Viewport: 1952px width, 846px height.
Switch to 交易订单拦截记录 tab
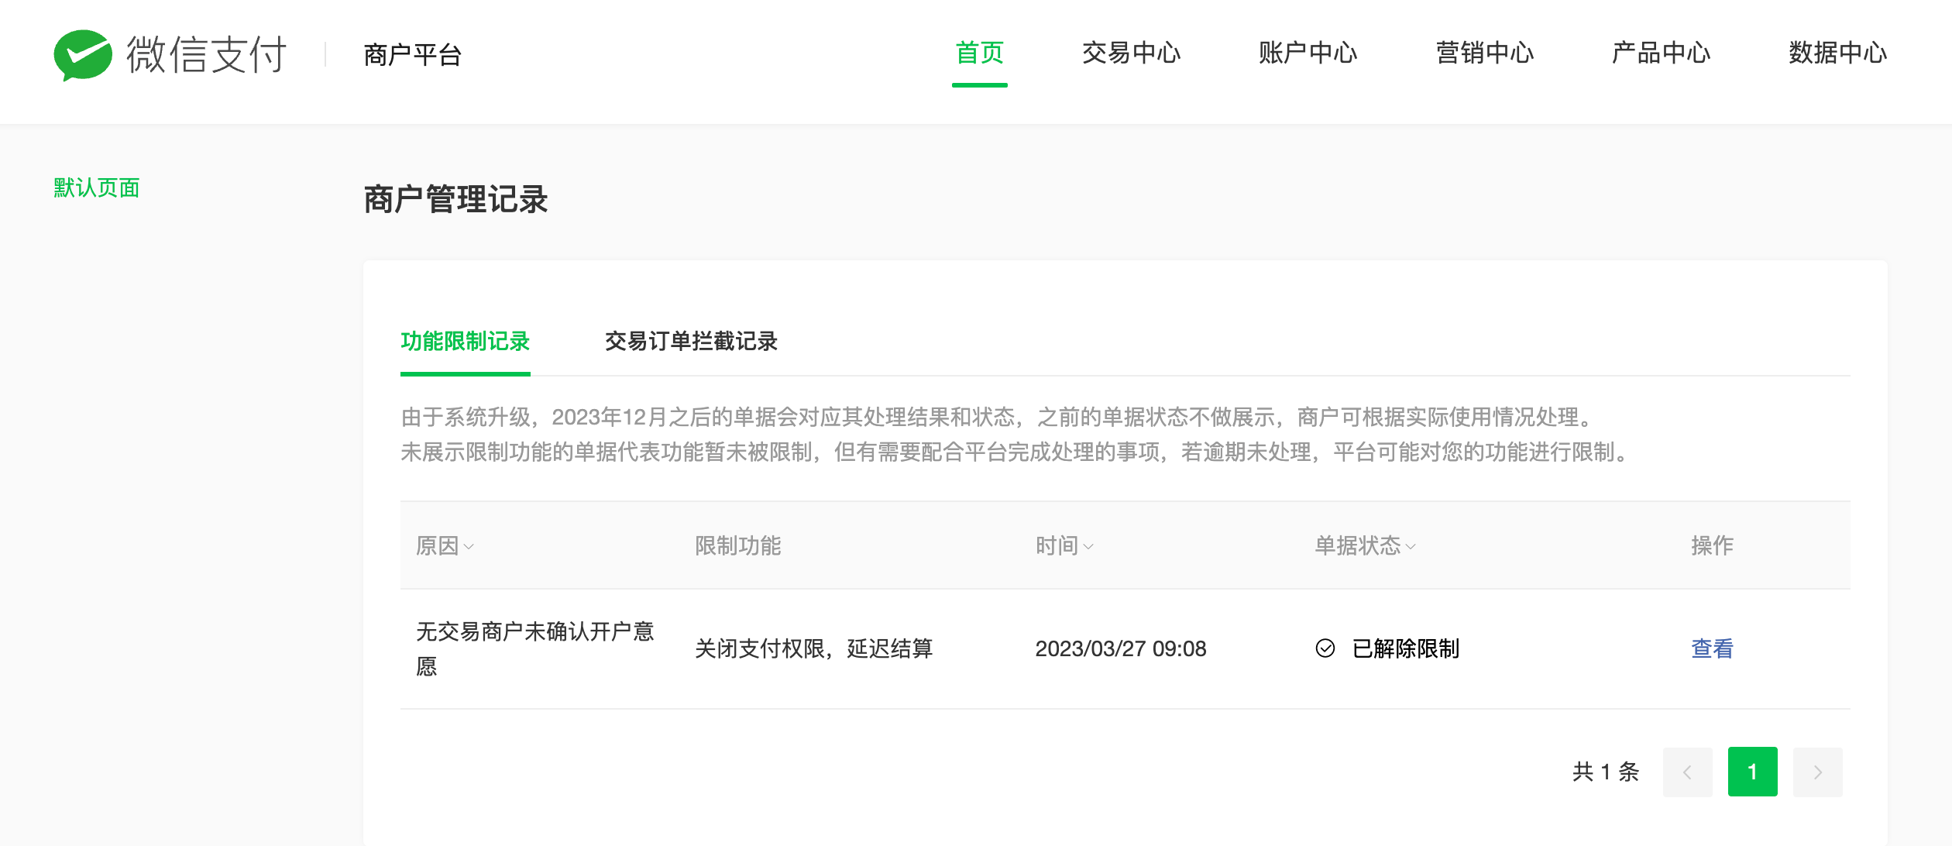(691, 342)
